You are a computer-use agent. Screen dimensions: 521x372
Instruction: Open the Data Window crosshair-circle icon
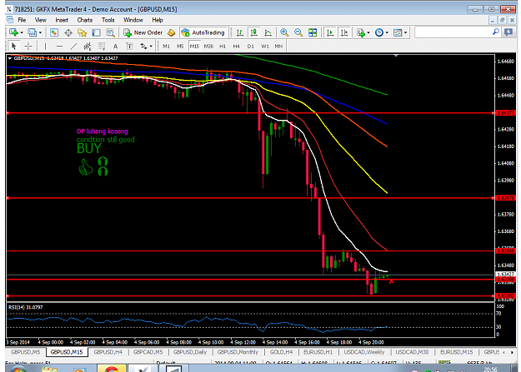(68, 32)
